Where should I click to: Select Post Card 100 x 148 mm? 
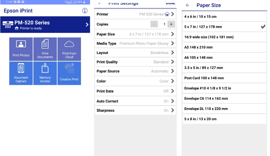coord(224,78)
